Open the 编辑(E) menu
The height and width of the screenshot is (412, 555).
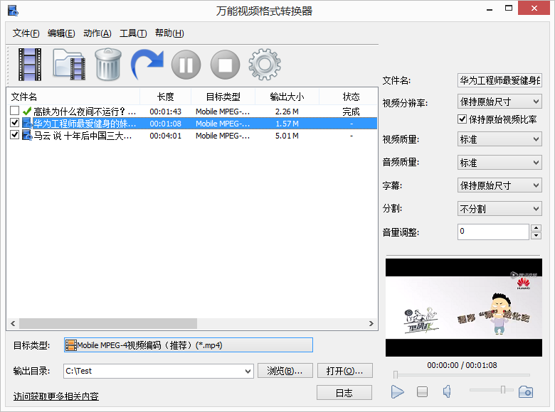pyautogui.click(x=61, y=33)
